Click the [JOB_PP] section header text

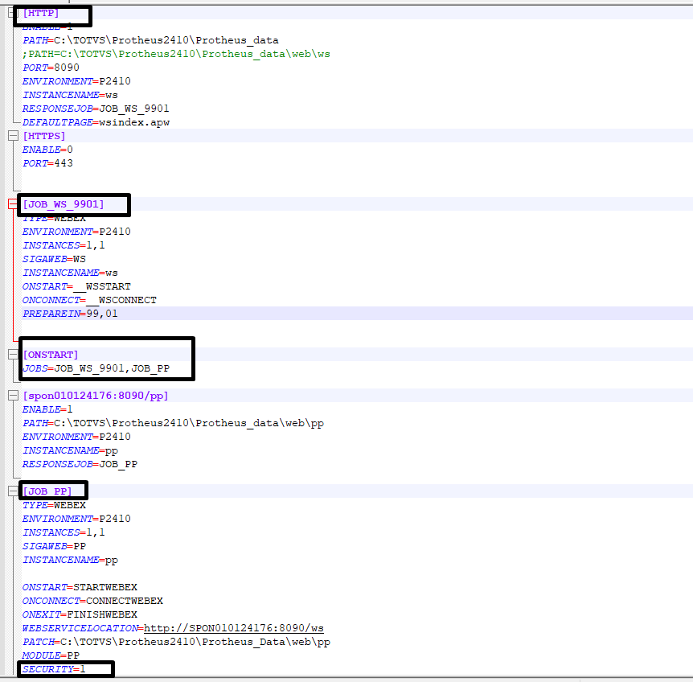47,491
